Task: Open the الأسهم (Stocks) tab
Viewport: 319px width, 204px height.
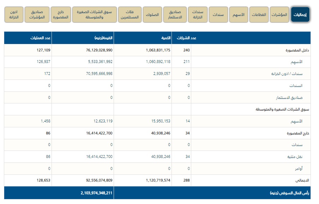Action: tap(238, 14)
